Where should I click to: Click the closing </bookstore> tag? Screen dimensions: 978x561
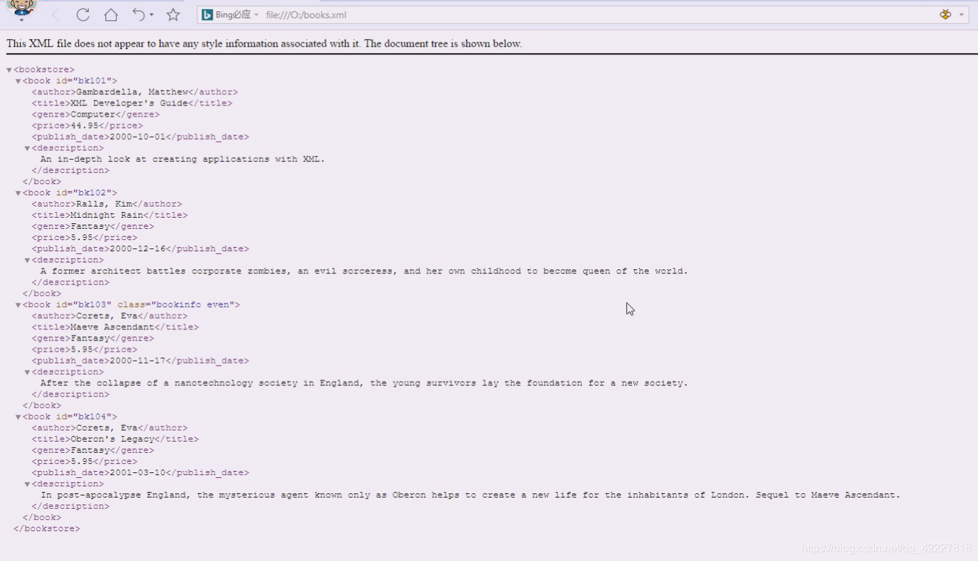[x=47, y=529]
